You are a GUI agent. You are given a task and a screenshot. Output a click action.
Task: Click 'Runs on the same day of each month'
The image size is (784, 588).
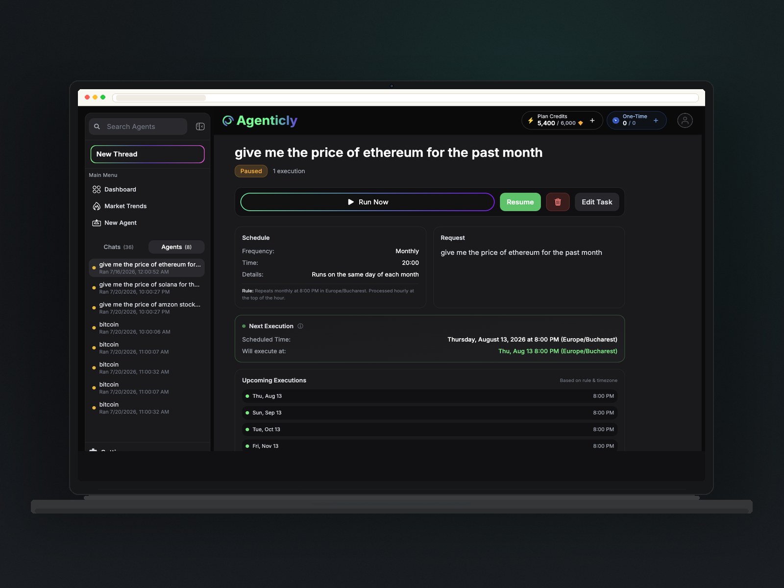click(365, 275)
